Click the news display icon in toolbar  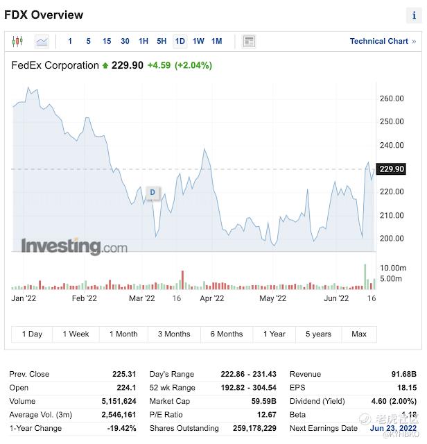pyautogui.click(x=249, y=42)
